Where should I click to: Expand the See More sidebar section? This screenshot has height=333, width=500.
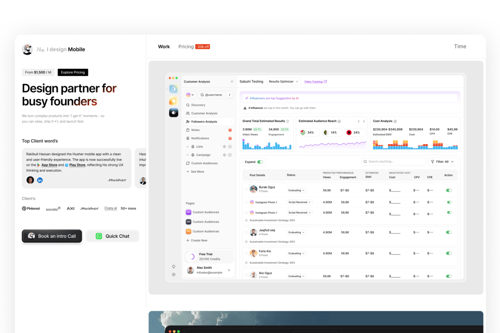pyautogui.click(x=195, y=172)
